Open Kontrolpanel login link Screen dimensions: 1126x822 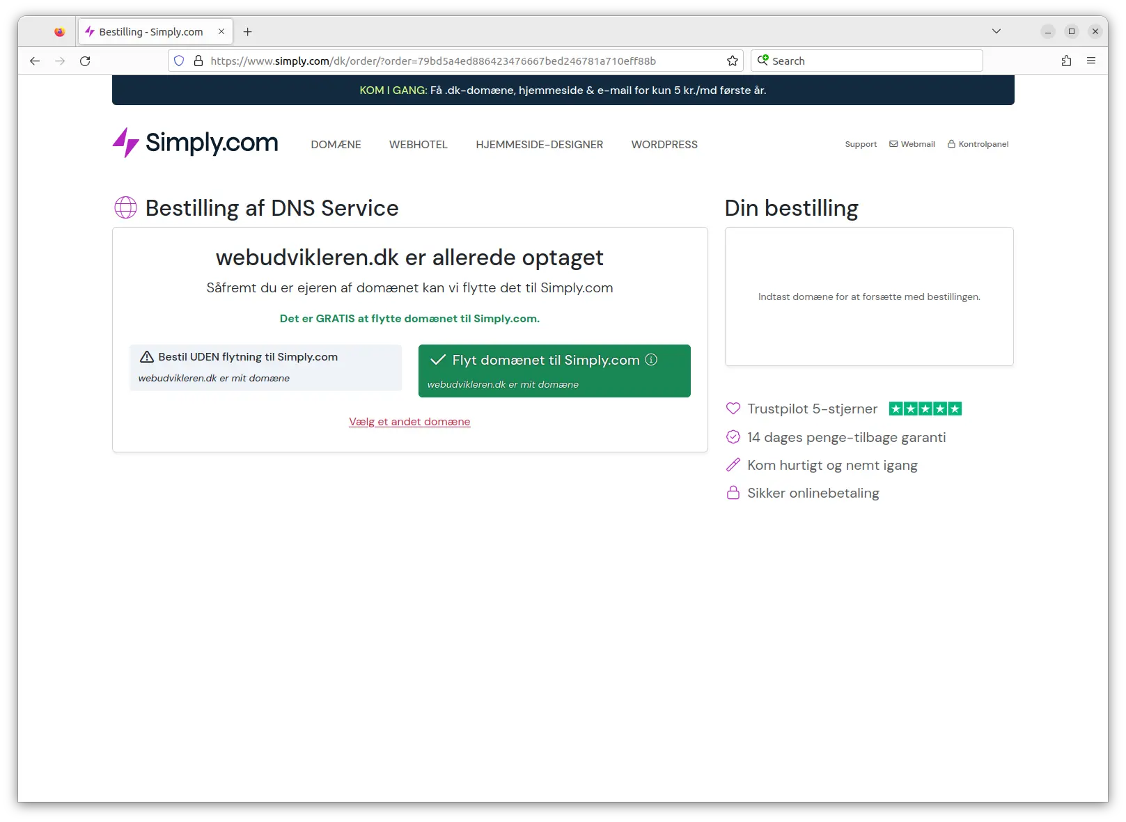coord(978,144)
